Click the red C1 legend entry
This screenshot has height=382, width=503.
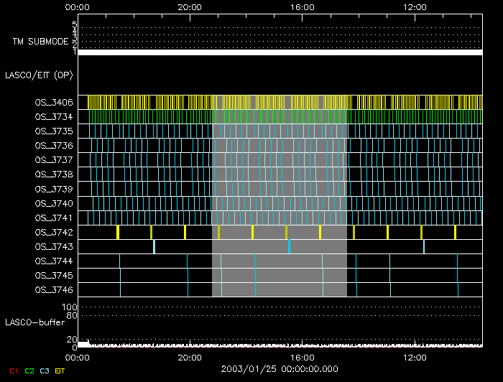(12, 371)
